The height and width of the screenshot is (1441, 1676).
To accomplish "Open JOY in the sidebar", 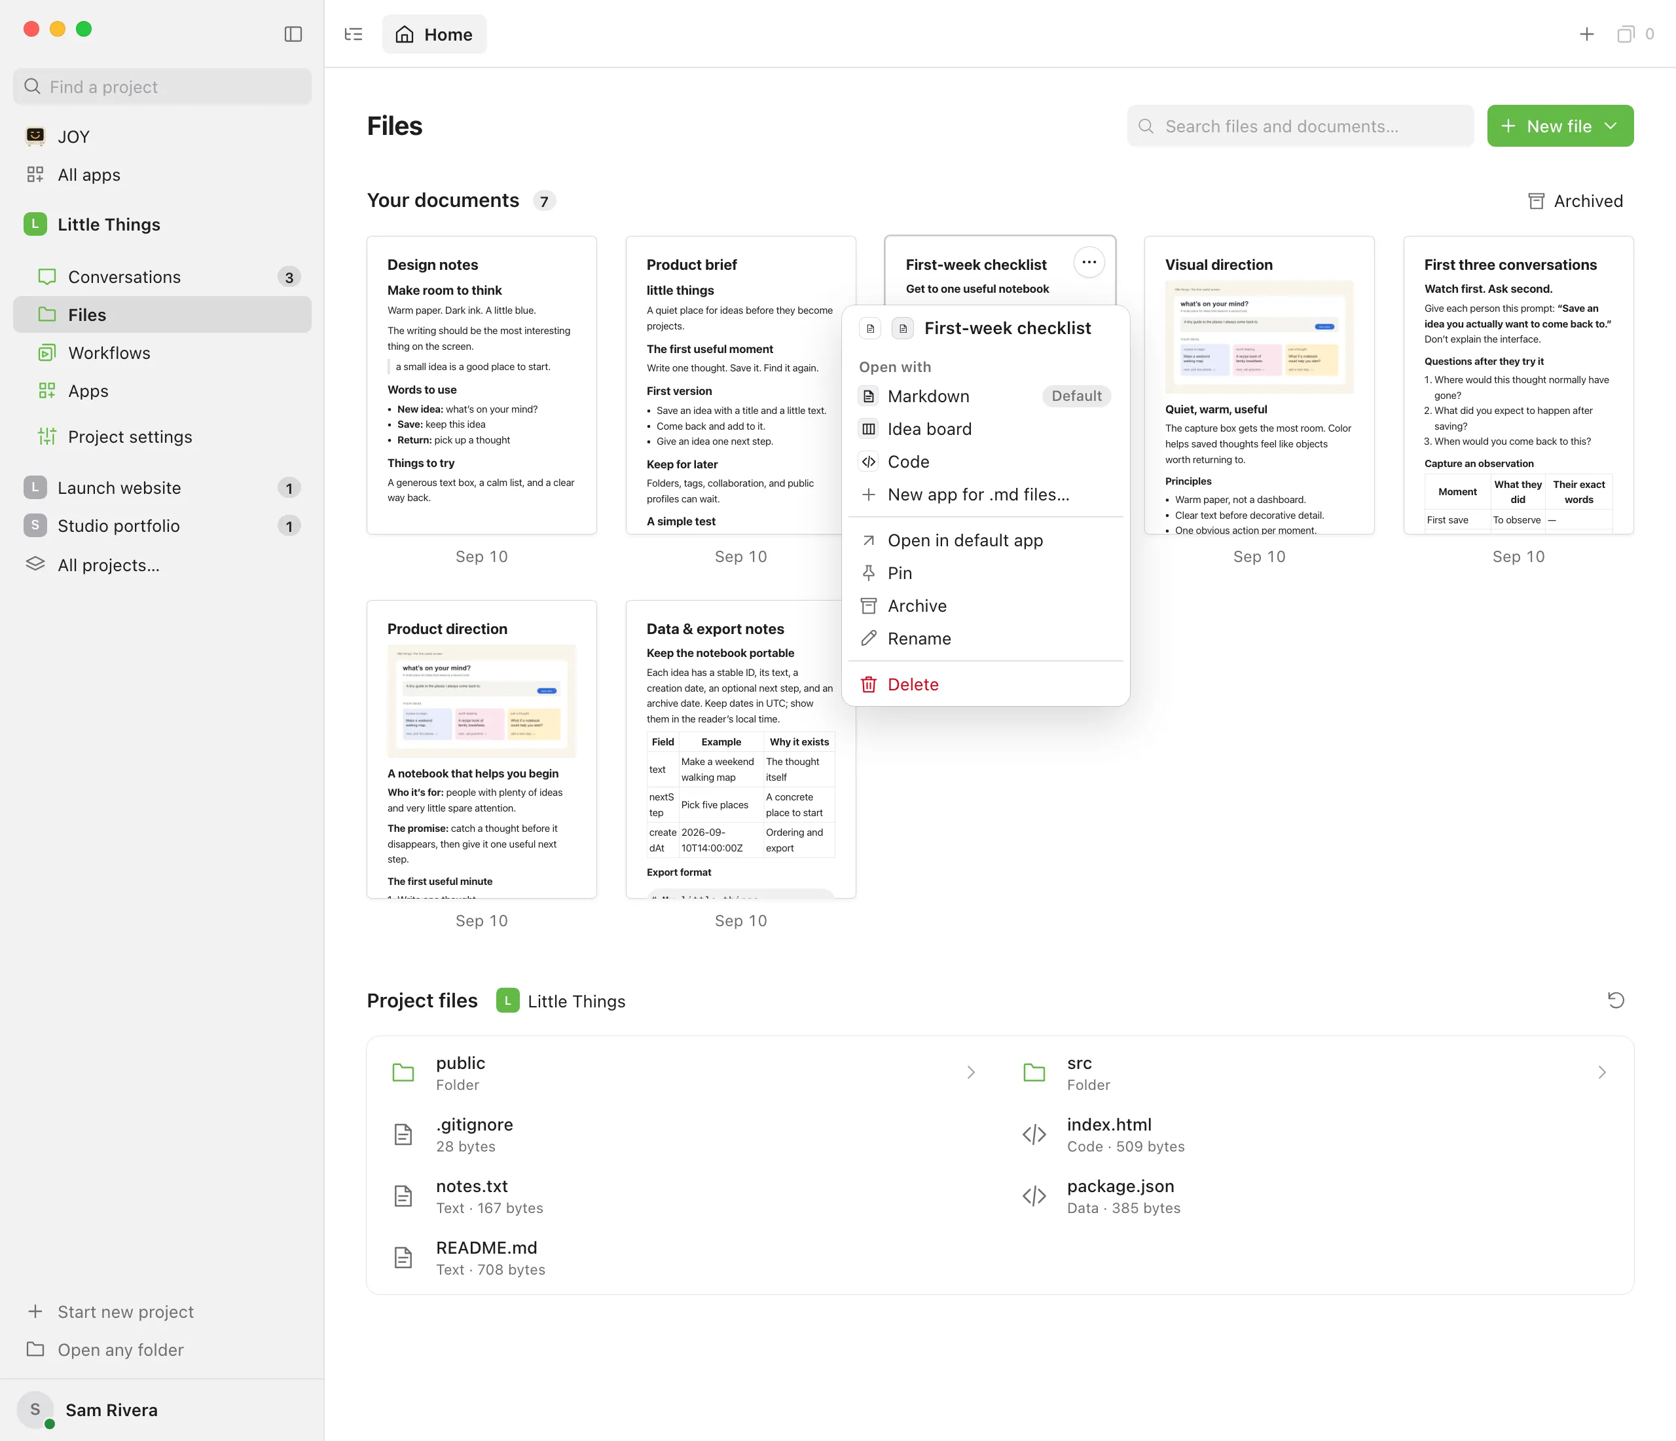I will click(x=162, y=137).
